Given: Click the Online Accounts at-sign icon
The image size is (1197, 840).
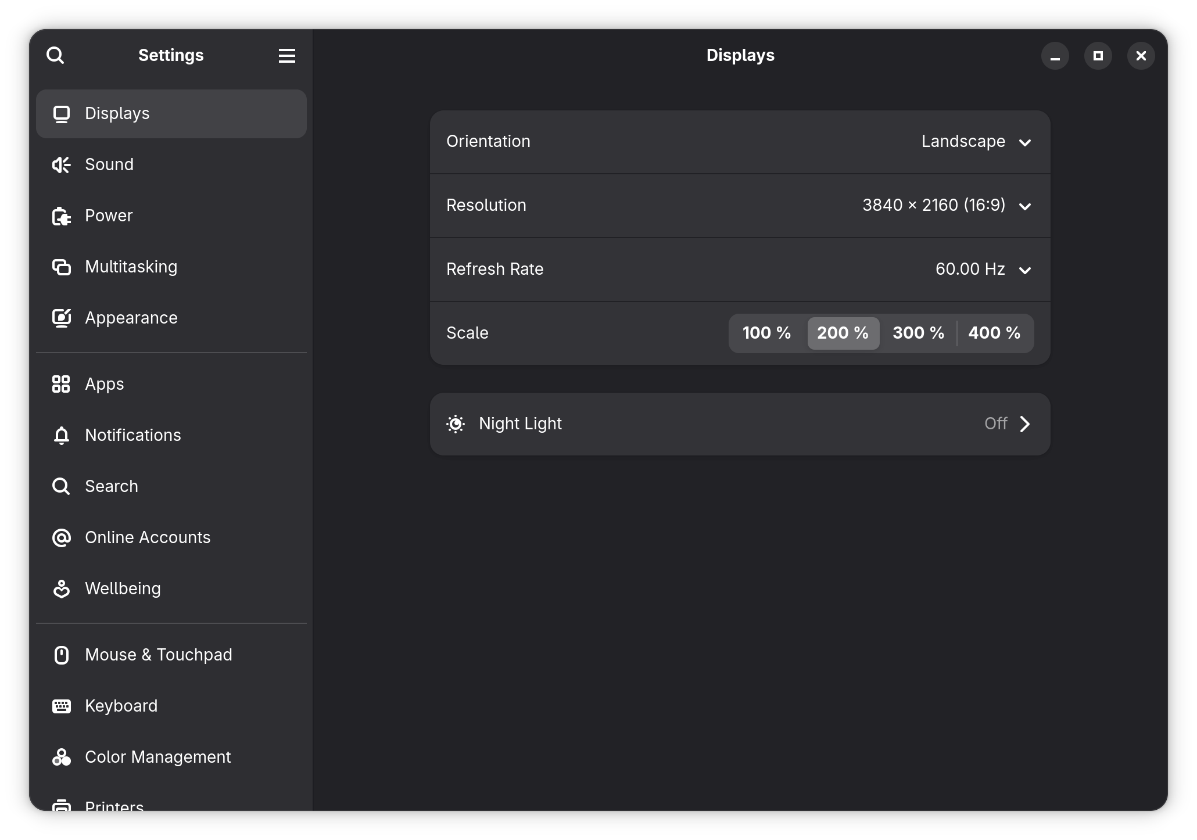Looking at the screenshot, I should pyautogui.click(x=62, y=538).
